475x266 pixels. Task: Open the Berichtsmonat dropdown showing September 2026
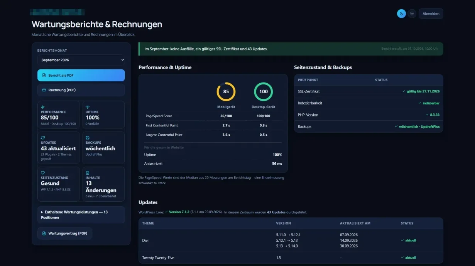click(x=81, y=60)
